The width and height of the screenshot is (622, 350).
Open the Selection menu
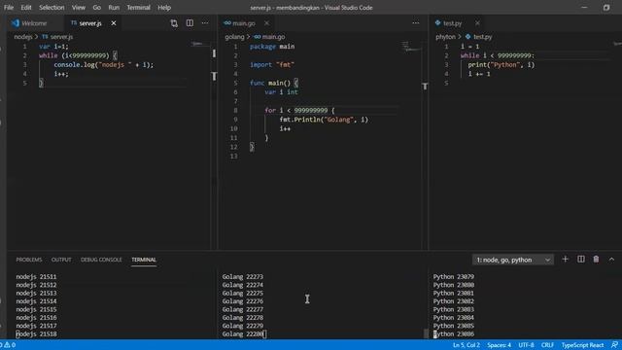[x=52, y=8]
